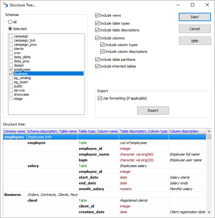Disable Include column types option
Screen dimensions: 215x218
(103, 45)
